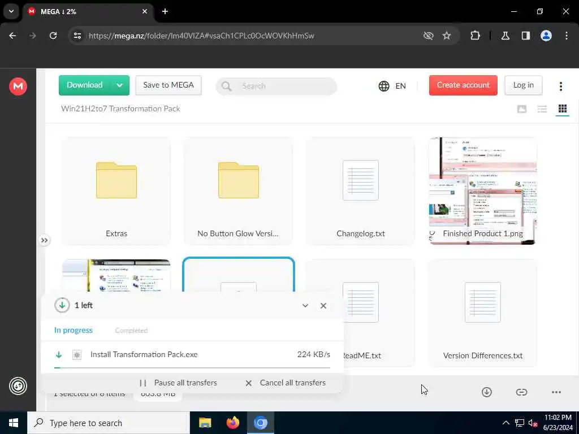Close the MEGA browser tab
The image size is (579, 434).
[x=145, y=11]
